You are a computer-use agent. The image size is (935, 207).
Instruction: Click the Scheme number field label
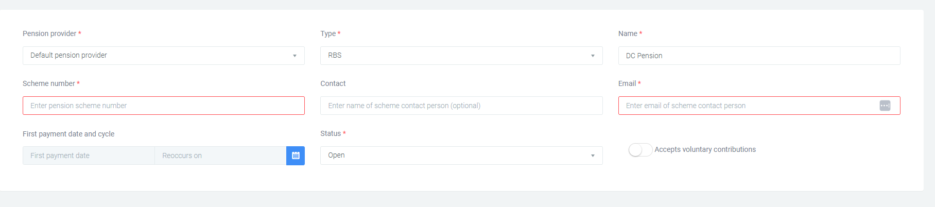click(49, 83)
